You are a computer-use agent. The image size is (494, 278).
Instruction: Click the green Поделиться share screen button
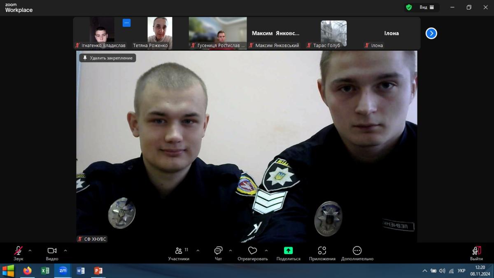pos(288,253)
